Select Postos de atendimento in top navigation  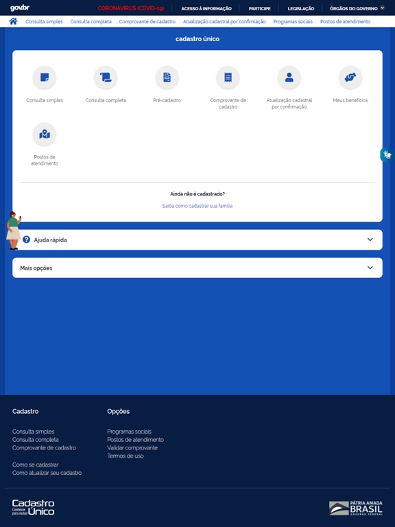pyautogui.click(x=346, y=21)
